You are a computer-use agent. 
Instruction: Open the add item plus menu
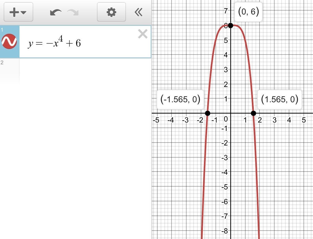point(18,12)
